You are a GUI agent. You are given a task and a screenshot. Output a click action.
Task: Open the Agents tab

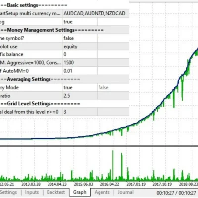[x=102, y=192]
